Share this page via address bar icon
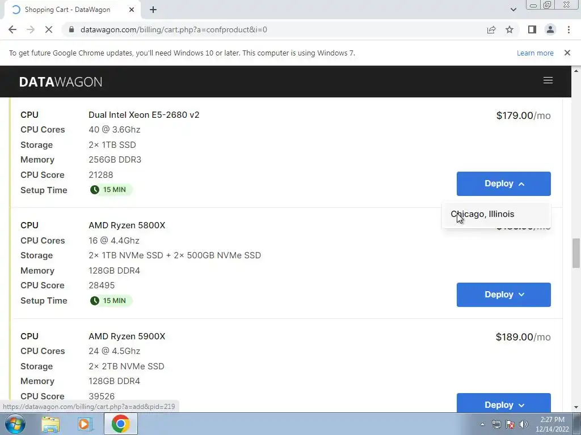The image size is (581, 435). point(491,29)
